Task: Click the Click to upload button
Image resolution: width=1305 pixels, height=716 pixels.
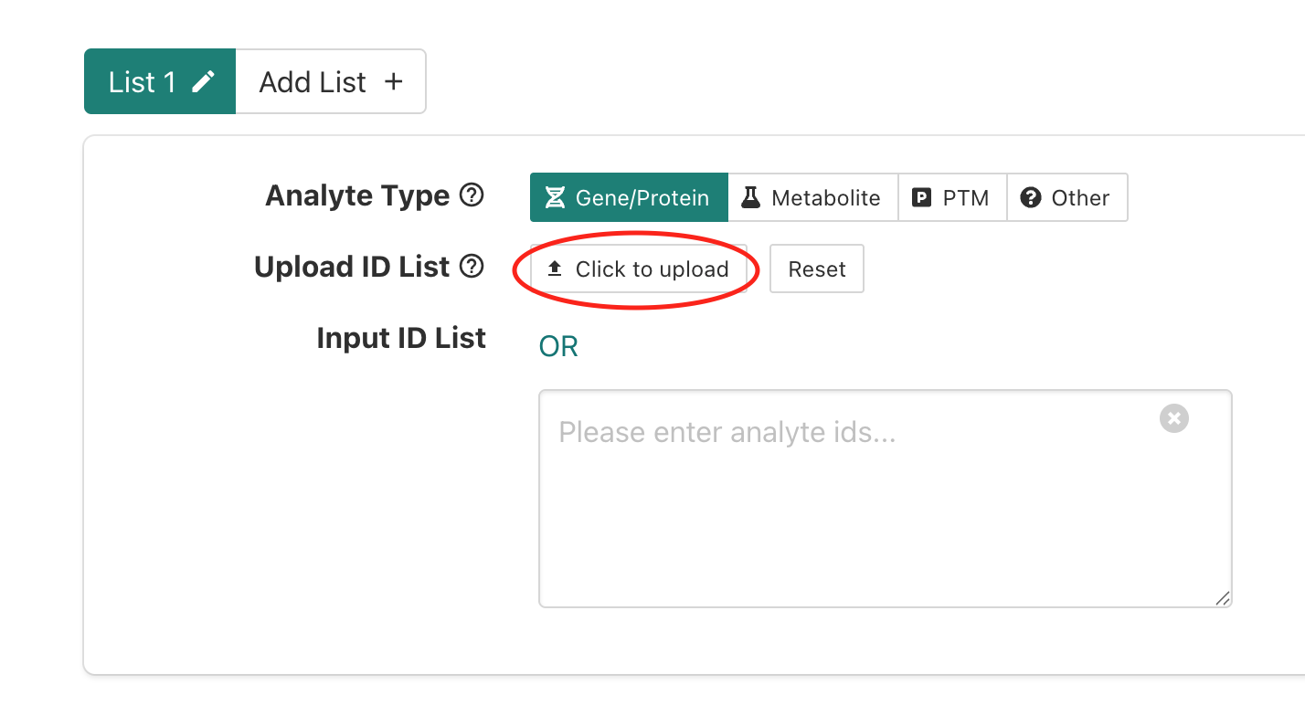Action: 638,268
